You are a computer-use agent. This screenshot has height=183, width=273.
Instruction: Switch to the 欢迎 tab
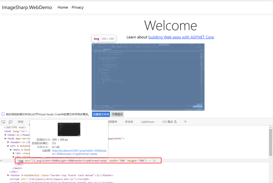[20, 122]
